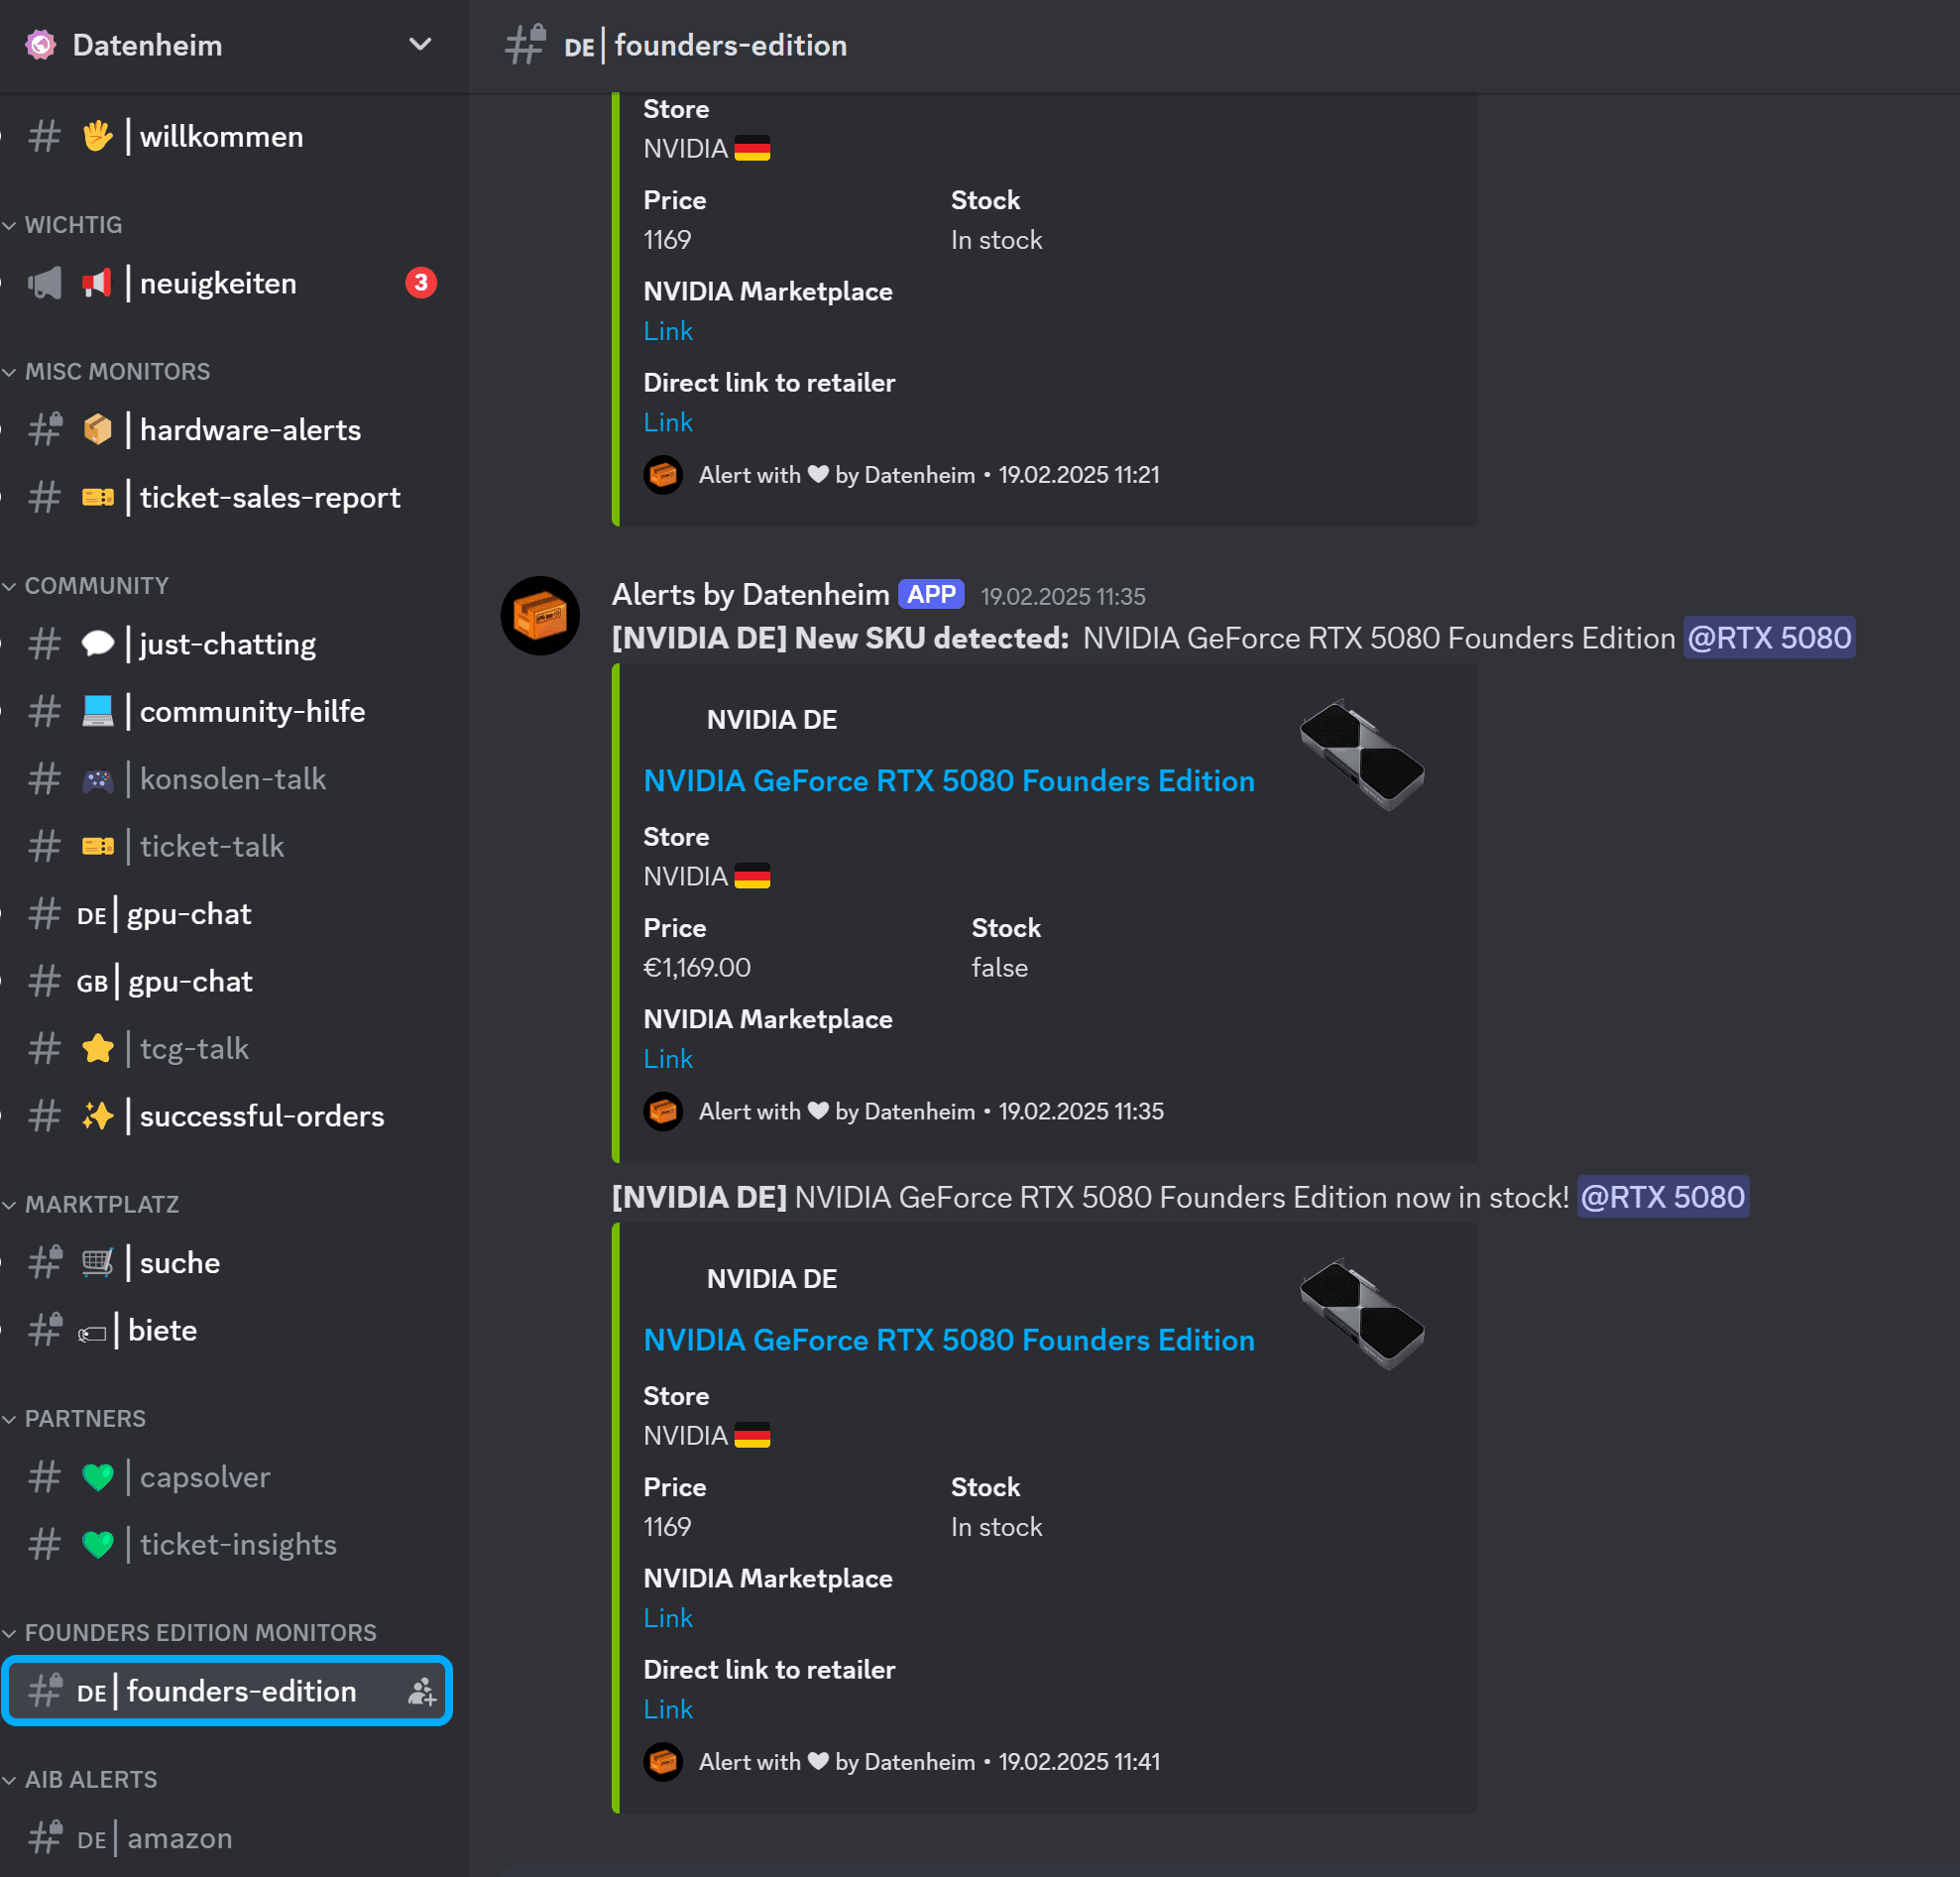
Task: Click the @RTX 5080 mention in in-stock message
Action: 1662,1197
